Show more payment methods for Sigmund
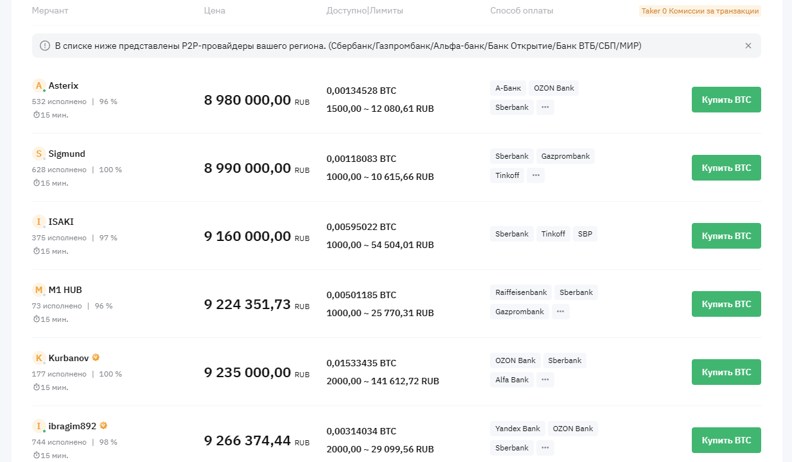Screen dimensions: 792x462 [536, 175]
